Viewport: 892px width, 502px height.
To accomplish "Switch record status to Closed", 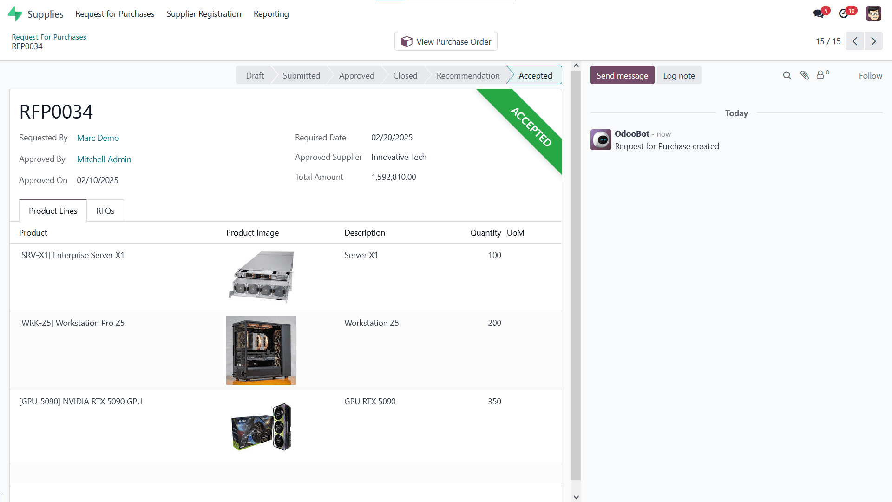I will [405, 75].
